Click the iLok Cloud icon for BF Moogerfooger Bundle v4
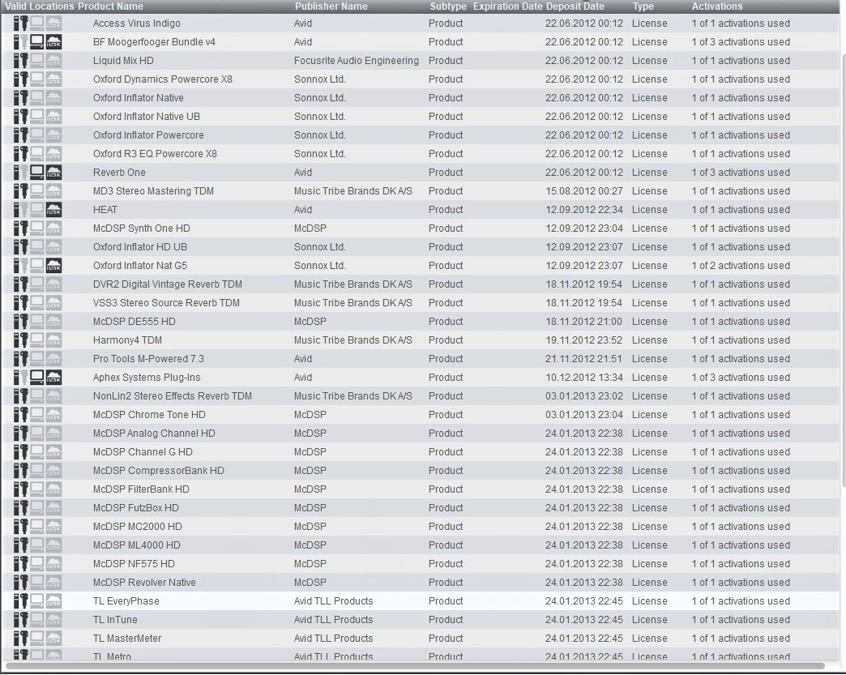Screen dimensions: 846x675 coord(53,41)
